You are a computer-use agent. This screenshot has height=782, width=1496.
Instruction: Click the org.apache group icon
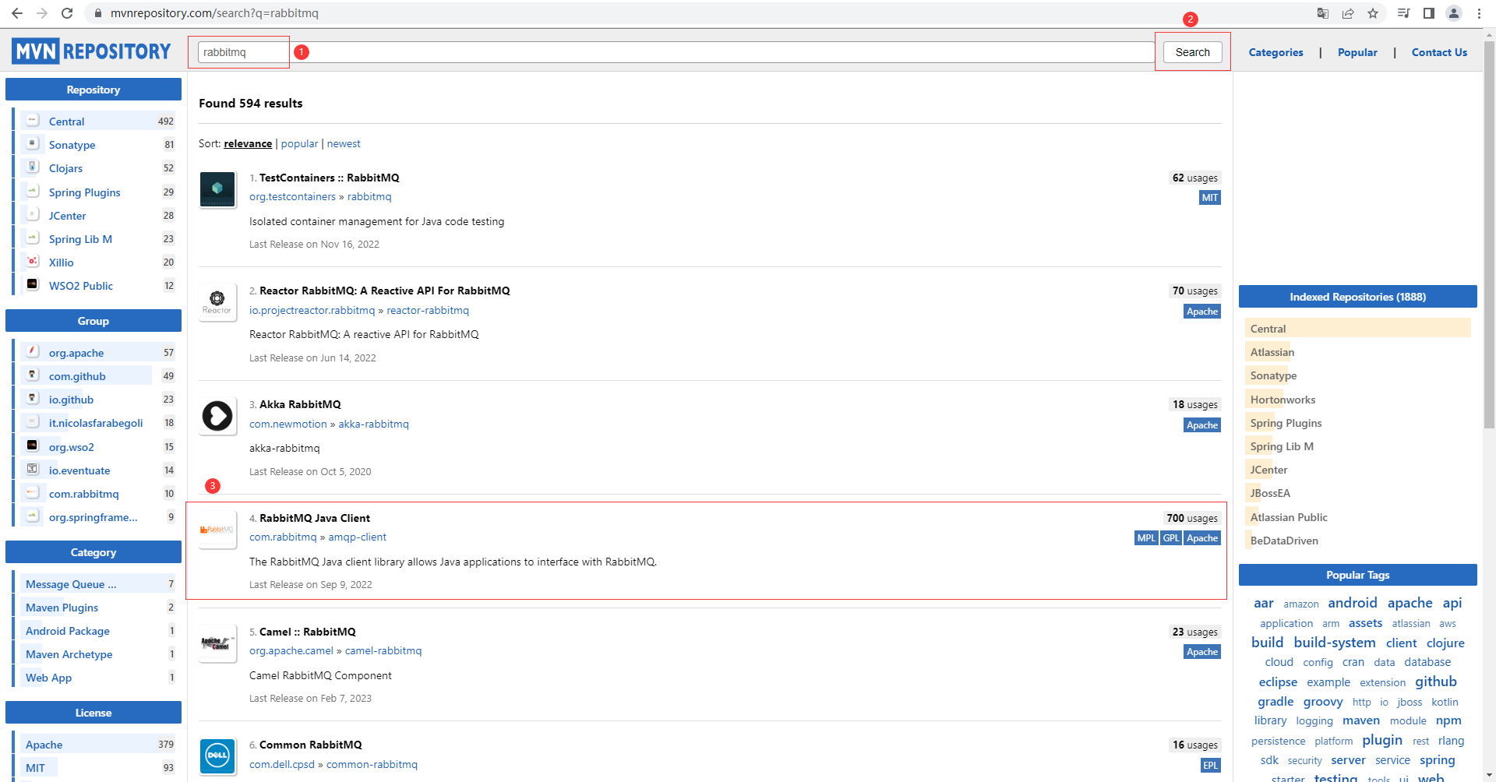33,351
